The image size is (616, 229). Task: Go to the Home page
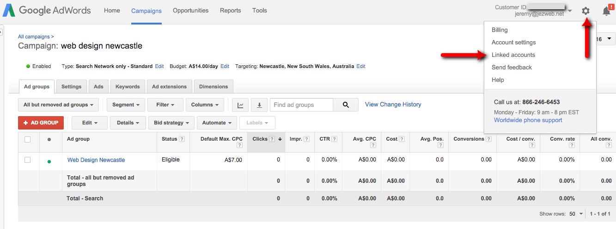(112, 11)
